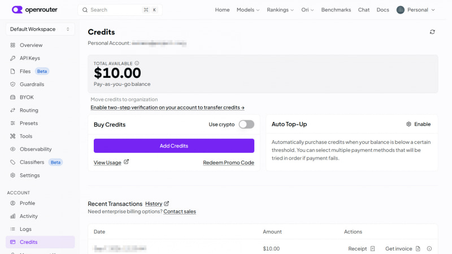Screen dimensions: 452x254
Task: Expand the Models menu
Action: pos(248,10)
